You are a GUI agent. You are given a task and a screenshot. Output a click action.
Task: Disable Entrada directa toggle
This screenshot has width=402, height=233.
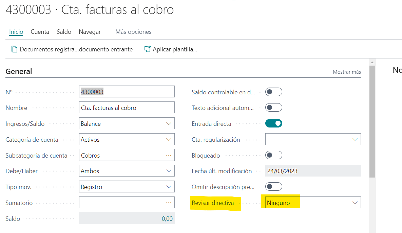[273, 123]
